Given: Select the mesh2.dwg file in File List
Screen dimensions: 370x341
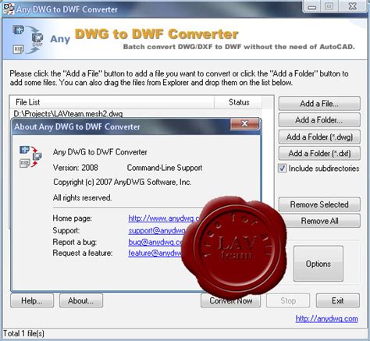Looking at the screenshot, I should coord(68,114).
